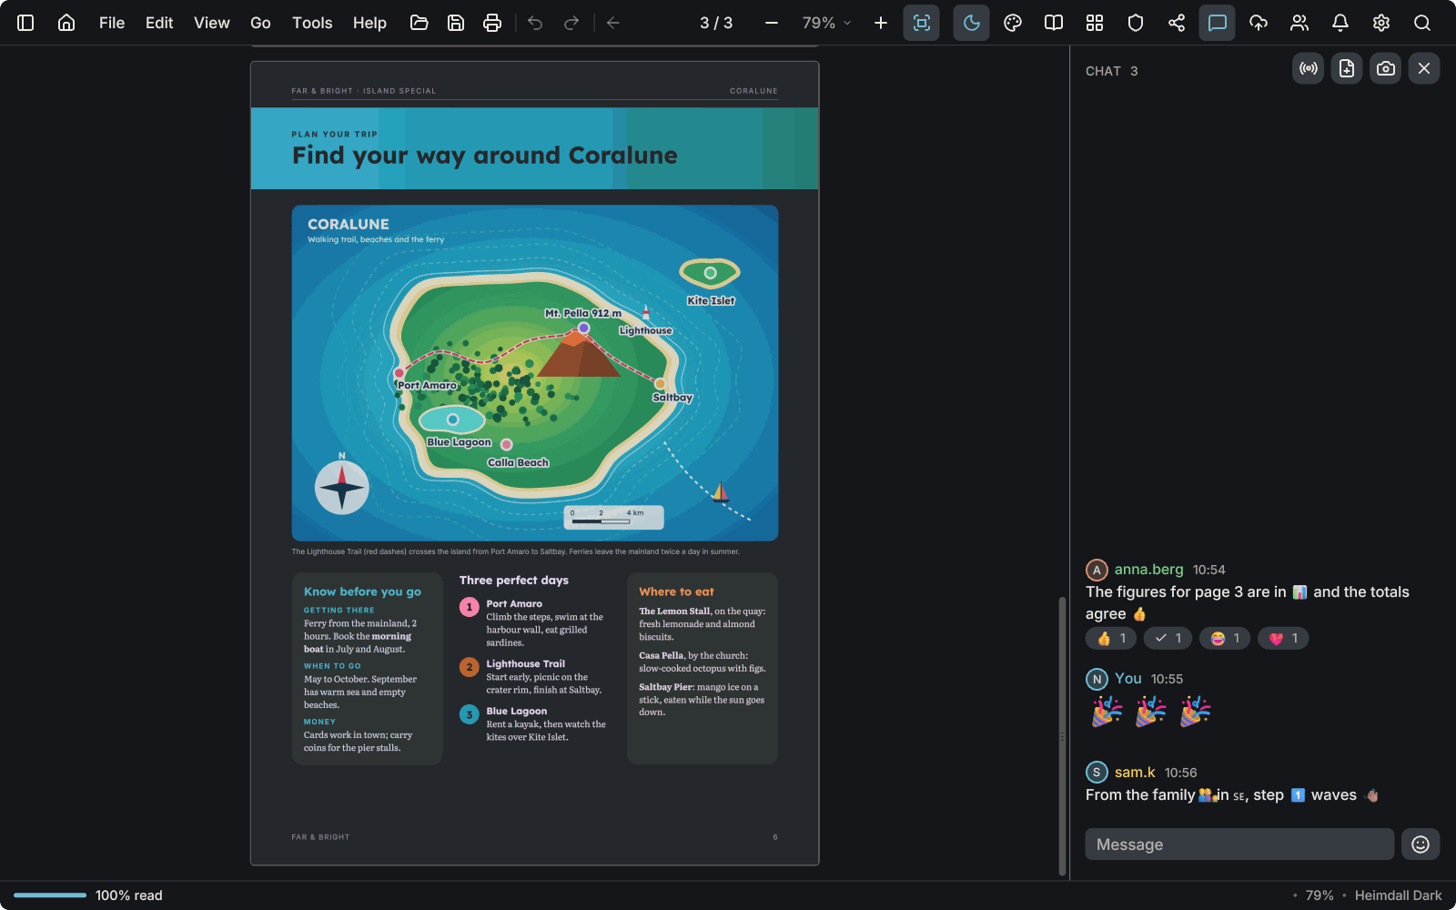The image size is (1456, 910).
Task: Toggle heart reaction on anna.berg's message
Action: (1283, 639)
